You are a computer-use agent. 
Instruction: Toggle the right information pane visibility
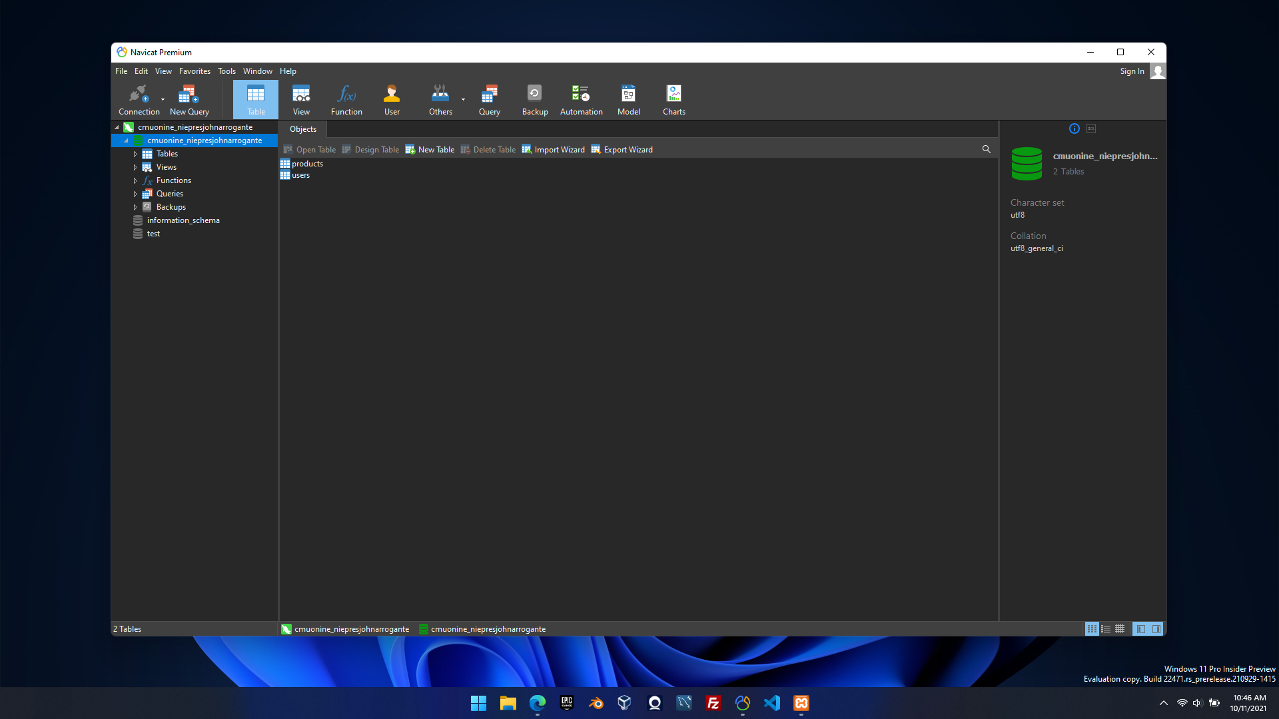[x=1156, y=629]
